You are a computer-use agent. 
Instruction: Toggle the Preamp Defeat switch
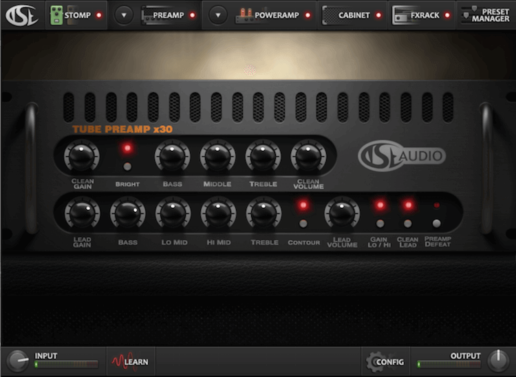pos(437,224)
